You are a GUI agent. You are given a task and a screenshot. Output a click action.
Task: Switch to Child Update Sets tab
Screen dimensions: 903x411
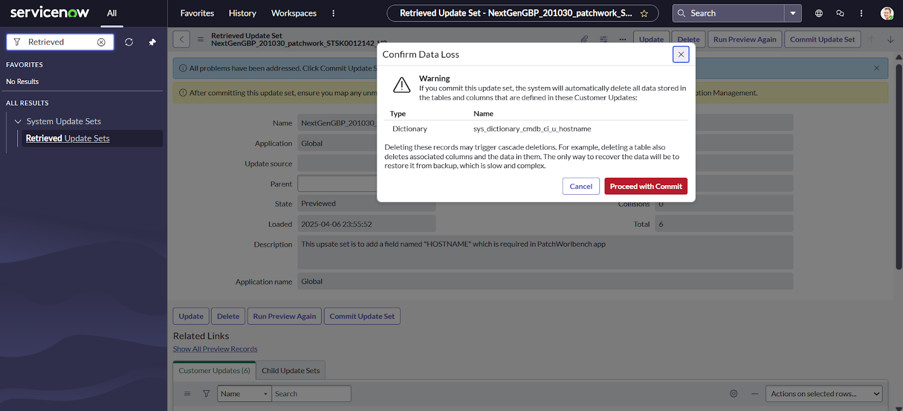(291, 370)
